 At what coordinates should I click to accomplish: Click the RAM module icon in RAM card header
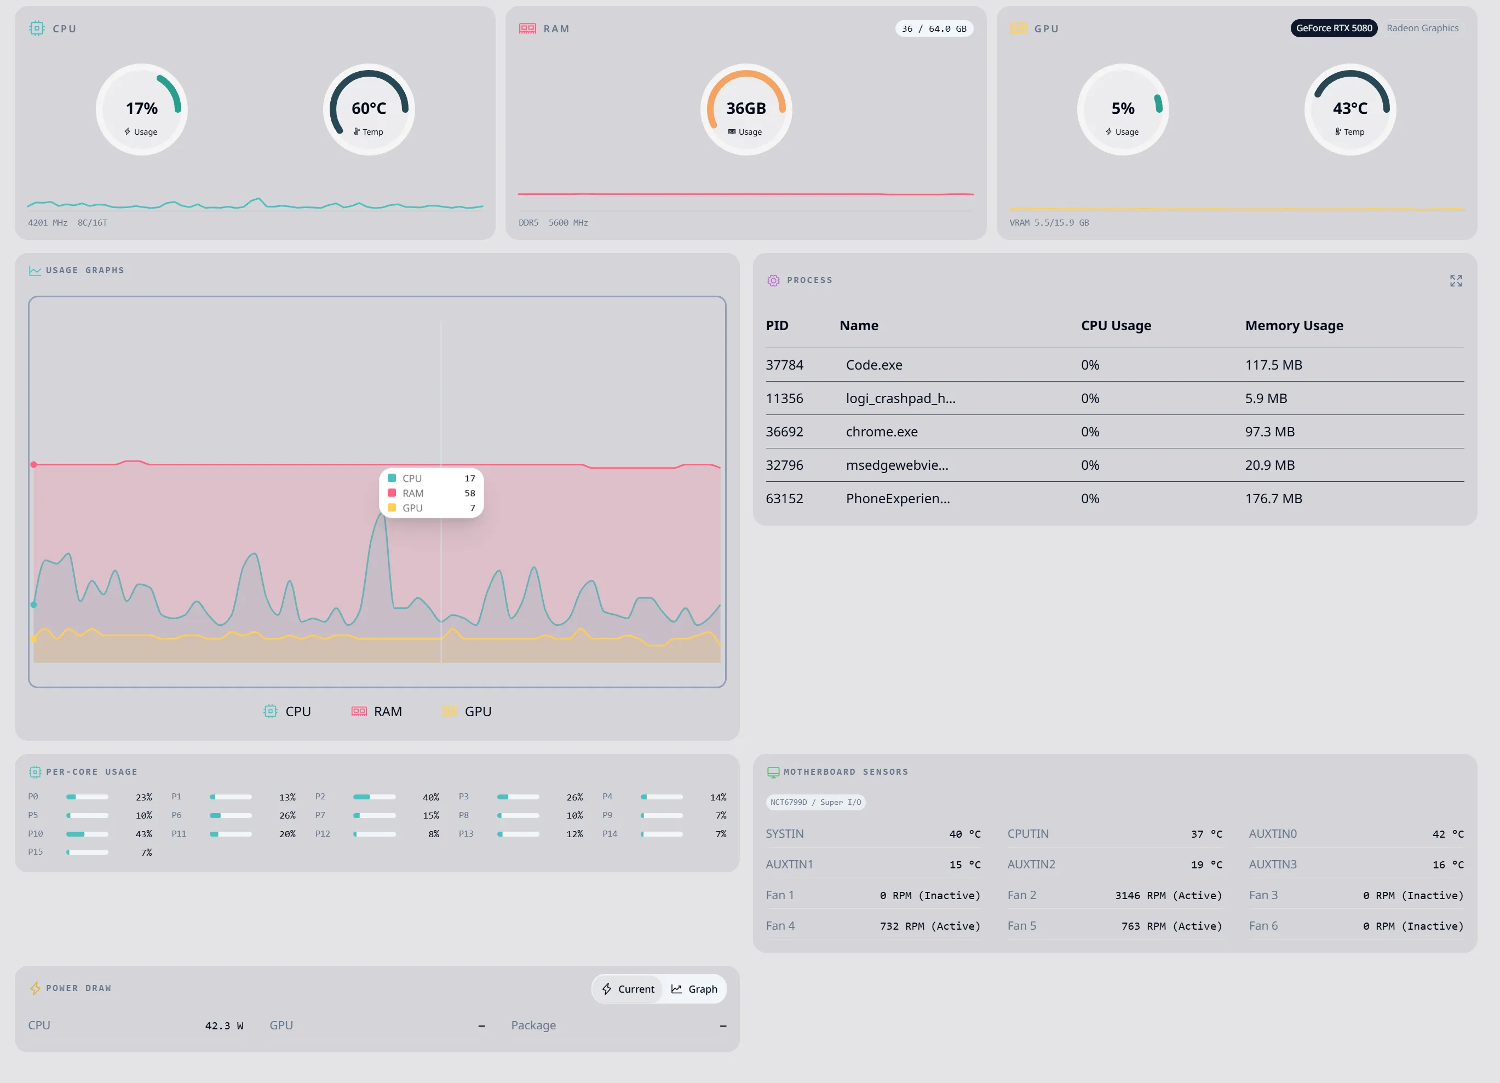(x=528, y=28)
